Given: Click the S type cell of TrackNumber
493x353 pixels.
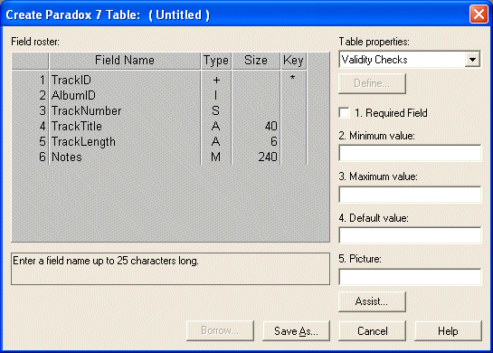Looking at the screenshot, I should (x=216, y=110).
